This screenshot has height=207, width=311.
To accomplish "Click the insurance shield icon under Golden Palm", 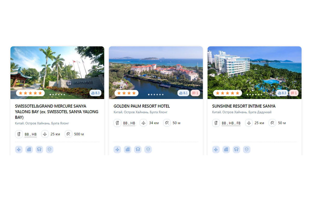I will pyautogui.click(x=148, y=150).
